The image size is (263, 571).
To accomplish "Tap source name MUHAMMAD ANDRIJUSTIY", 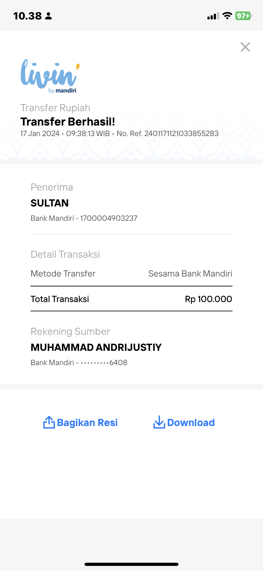I will pyautogui.click(x=96, y=347).
